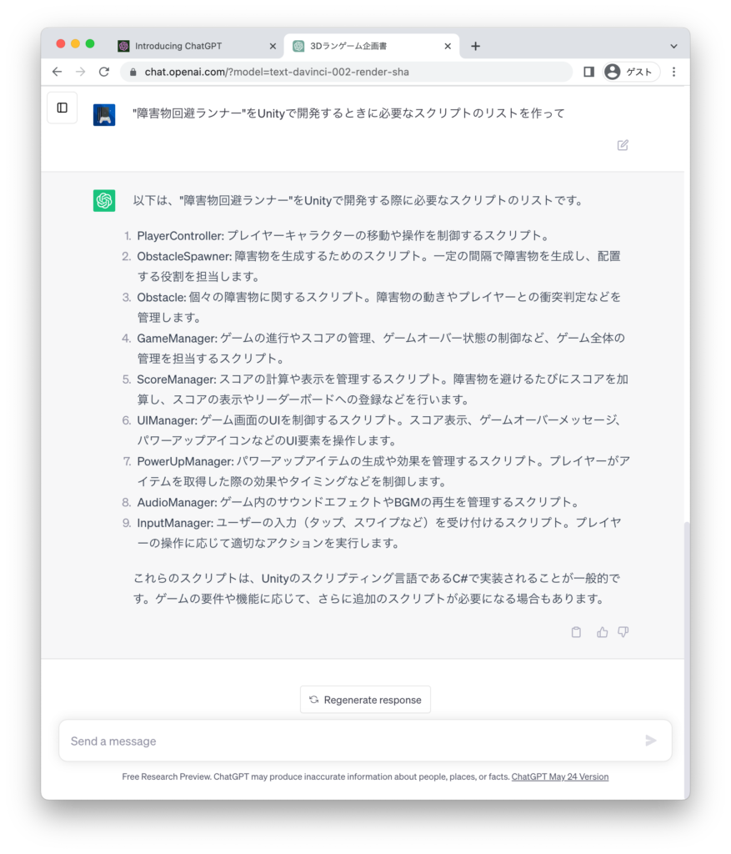
Task: Send message using the arrow icon
Action: point(651,741)
